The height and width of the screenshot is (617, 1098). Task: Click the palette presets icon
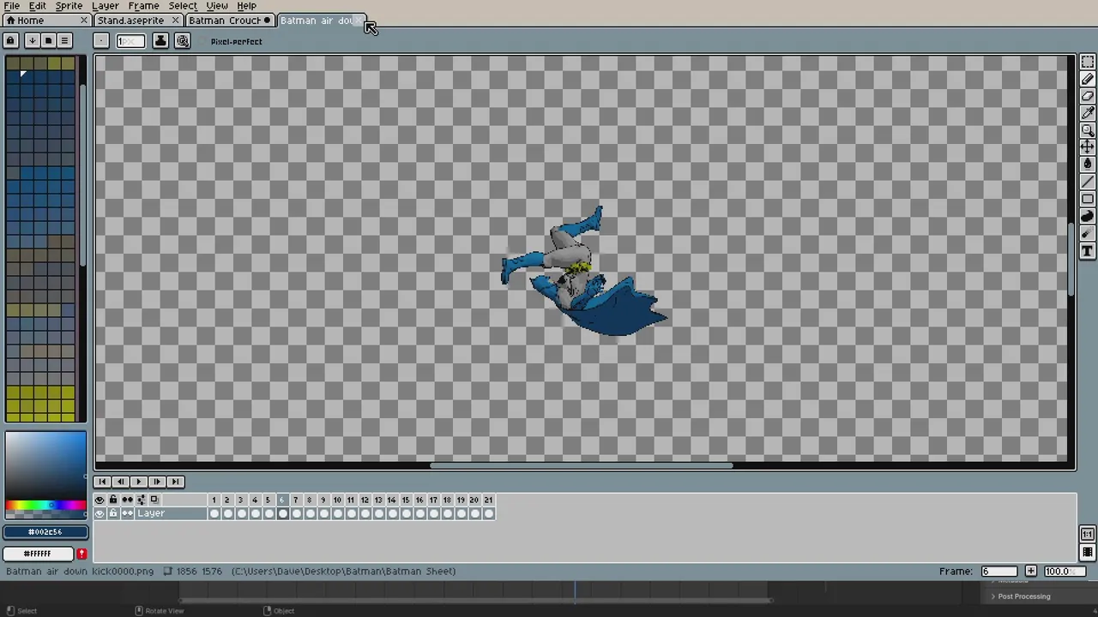tap(48, 40)
